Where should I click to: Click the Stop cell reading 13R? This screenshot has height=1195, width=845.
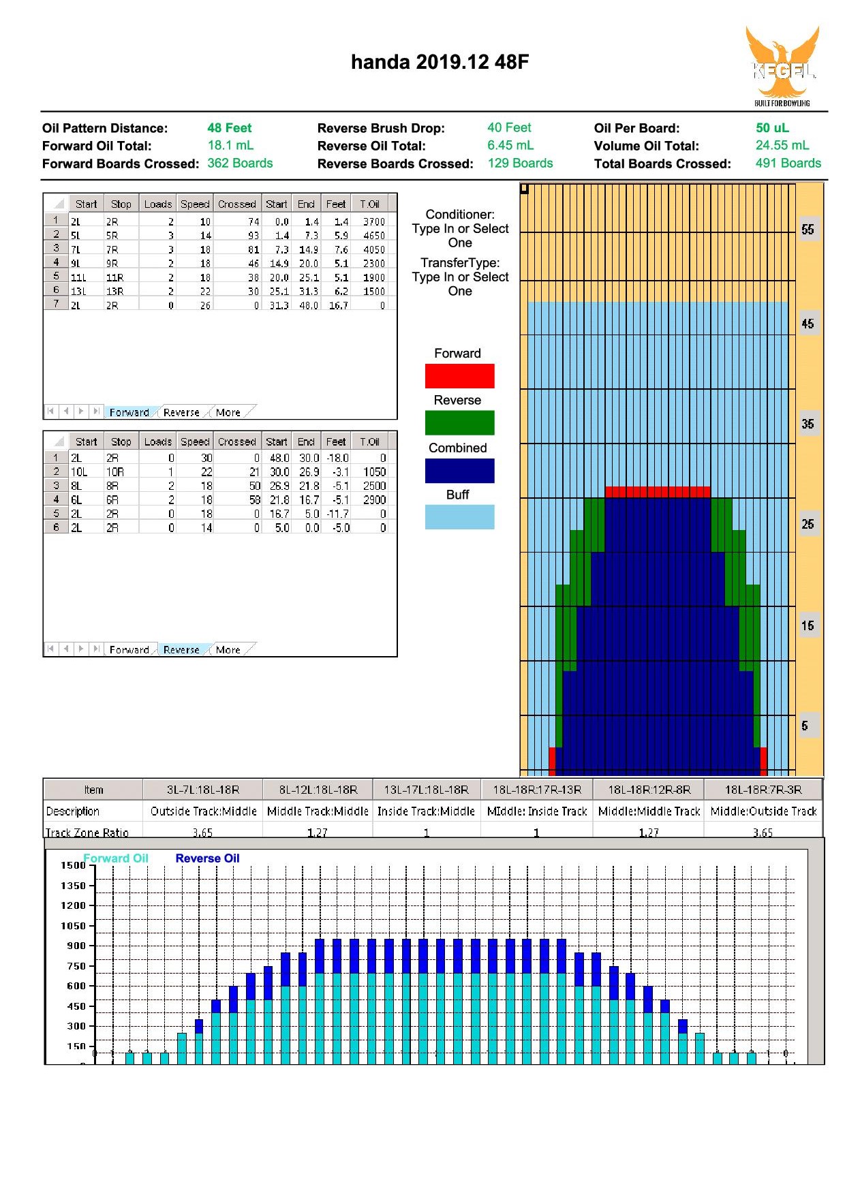pos(121,291)
